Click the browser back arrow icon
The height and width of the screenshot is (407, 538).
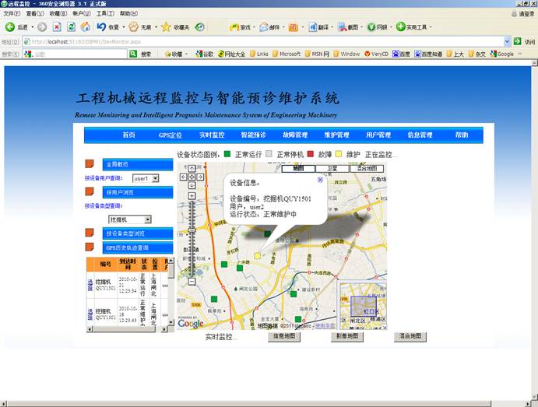point(10,27)
